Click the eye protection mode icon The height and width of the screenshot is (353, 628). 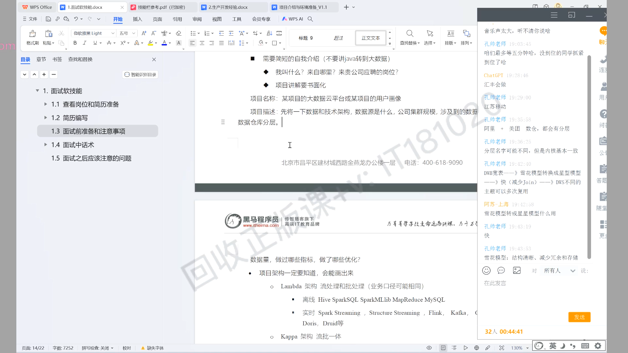point(429,348)
